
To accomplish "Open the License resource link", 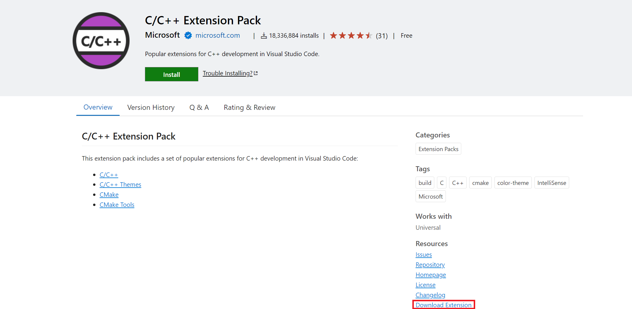I will click(425, 285).
